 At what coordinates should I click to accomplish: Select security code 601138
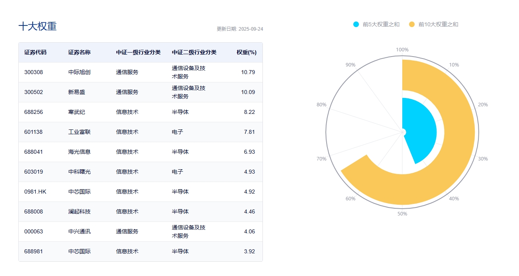pyautogui.click(x=33, y=132)
